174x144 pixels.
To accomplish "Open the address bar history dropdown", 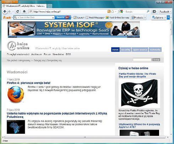I will pos(116,12).
